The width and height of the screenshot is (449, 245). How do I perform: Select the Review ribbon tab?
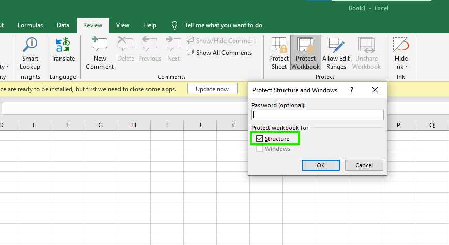click(93, 25)
